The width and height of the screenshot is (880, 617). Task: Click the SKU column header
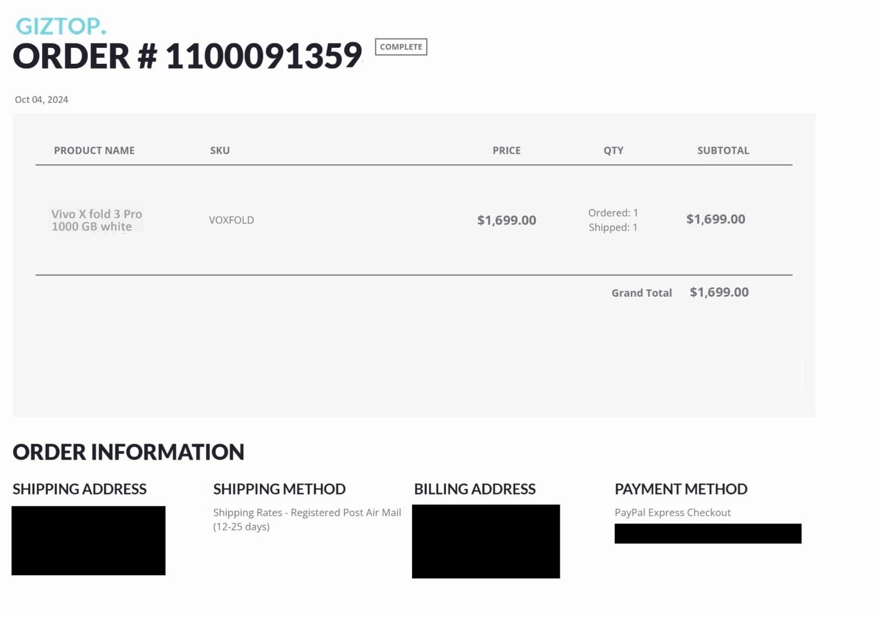(220, 150)
